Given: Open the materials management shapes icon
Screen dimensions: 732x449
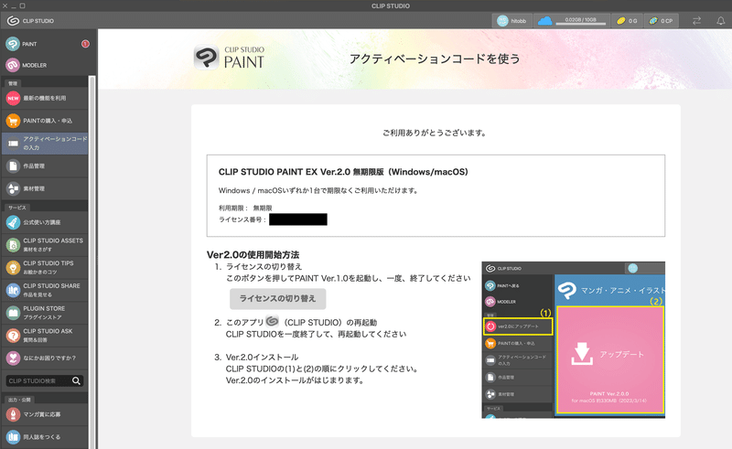Looking at the screenshot, I should (x=13, y=188).
